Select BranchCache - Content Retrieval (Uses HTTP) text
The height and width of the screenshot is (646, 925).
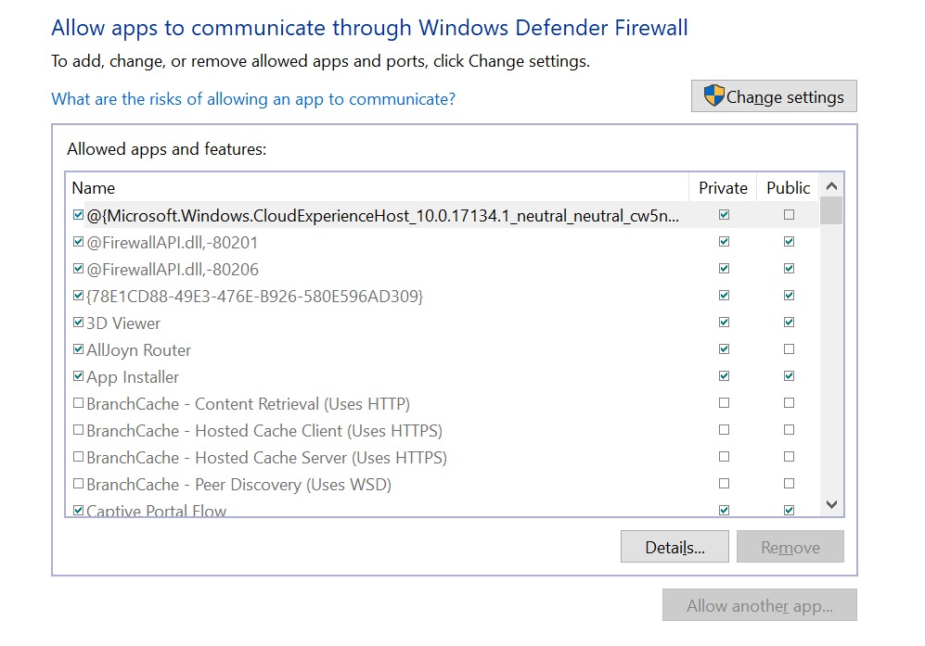[248, 404]
